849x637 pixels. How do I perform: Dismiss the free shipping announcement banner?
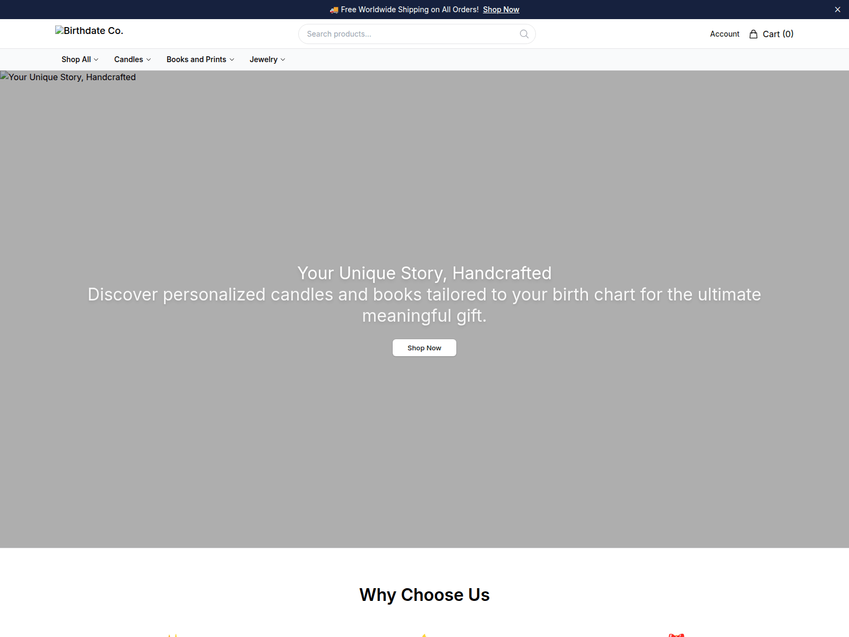pyautogui.click(x=837, y=10)
